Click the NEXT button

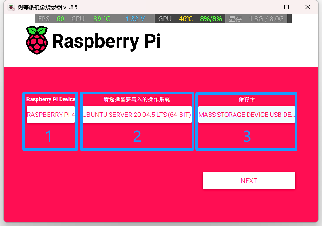(x=249, y=181)
